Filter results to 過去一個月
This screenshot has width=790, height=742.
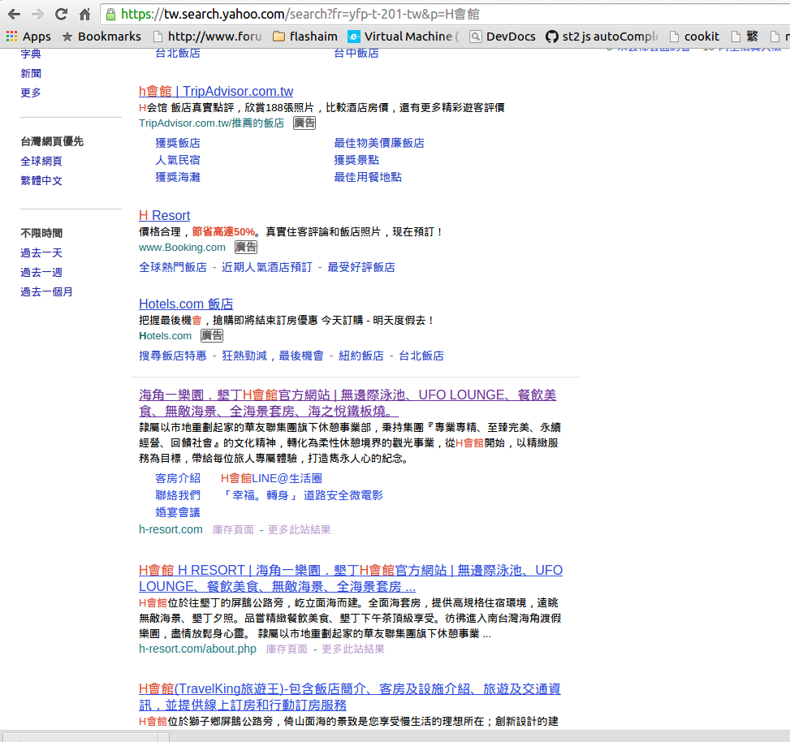click(x=46, y=292)
